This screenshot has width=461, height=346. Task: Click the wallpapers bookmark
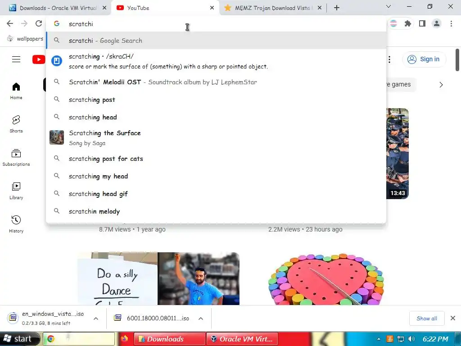[25, 39]
